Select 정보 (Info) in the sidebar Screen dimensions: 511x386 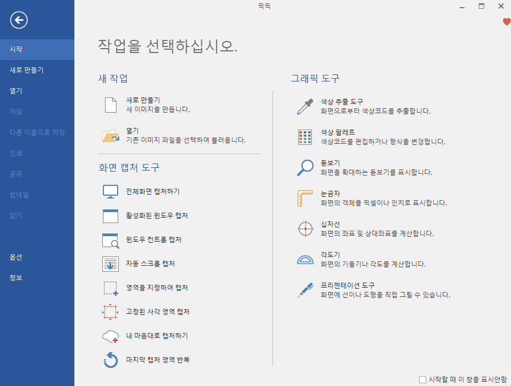[x=16, y=277]
